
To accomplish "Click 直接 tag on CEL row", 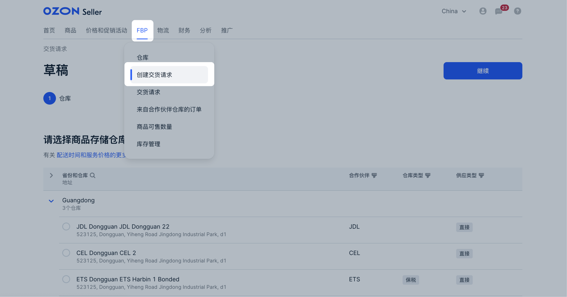I will (x=464, y=254).
